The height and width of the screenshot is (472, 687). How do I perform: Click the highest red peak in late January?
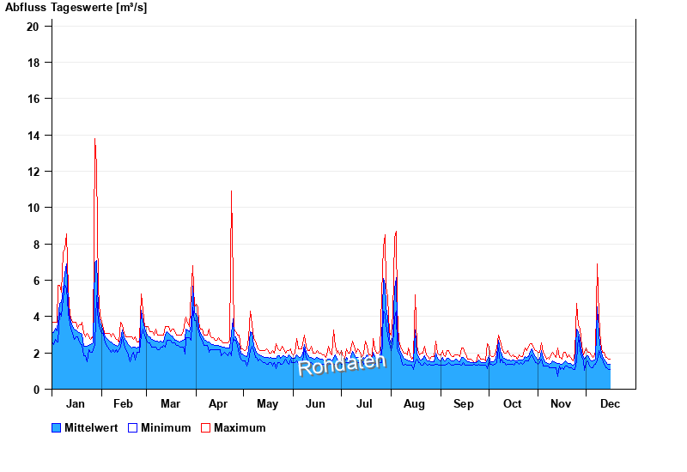[94, 140]
